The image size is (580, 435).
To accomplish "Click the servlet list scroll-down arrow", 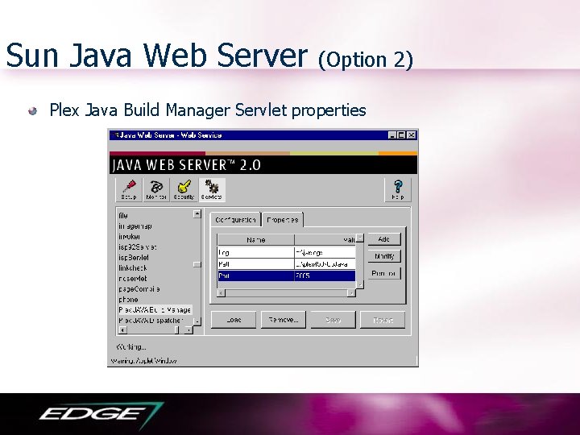I will [197, 321].
